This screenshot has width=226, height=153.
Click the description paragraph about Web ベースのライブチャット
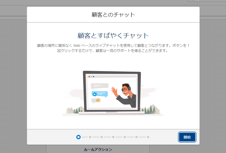pyautogui.click(x=113, y=48)
